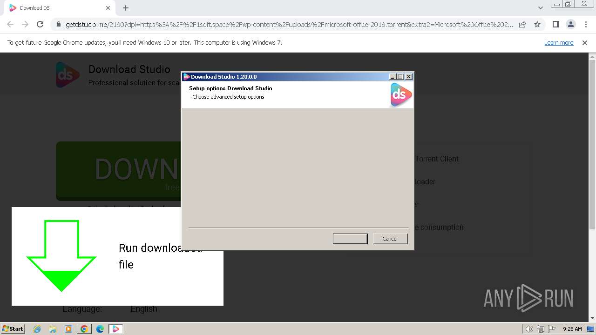
Task: Click the 'Torrent Client' text on the page
Action: point(437,159)
